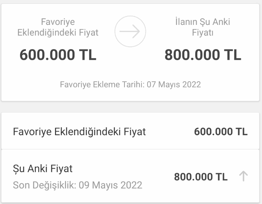Select the large 600.000 TL price in summary card
This screenshot has height=204, width=262.
coord(58,55)
